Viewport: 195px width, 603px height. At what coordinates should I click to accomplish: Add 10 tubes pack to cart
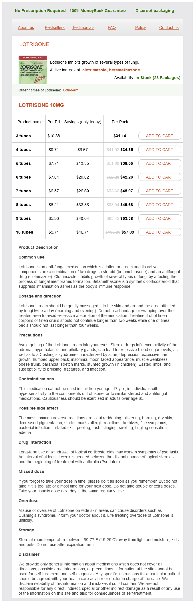[x=160, y=232]
